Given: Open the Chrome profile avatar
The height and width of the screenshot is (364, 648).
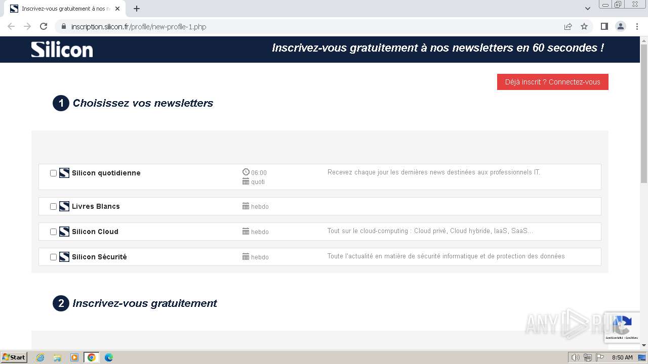Looking at the screenshot, I should [x=621, y=26].
